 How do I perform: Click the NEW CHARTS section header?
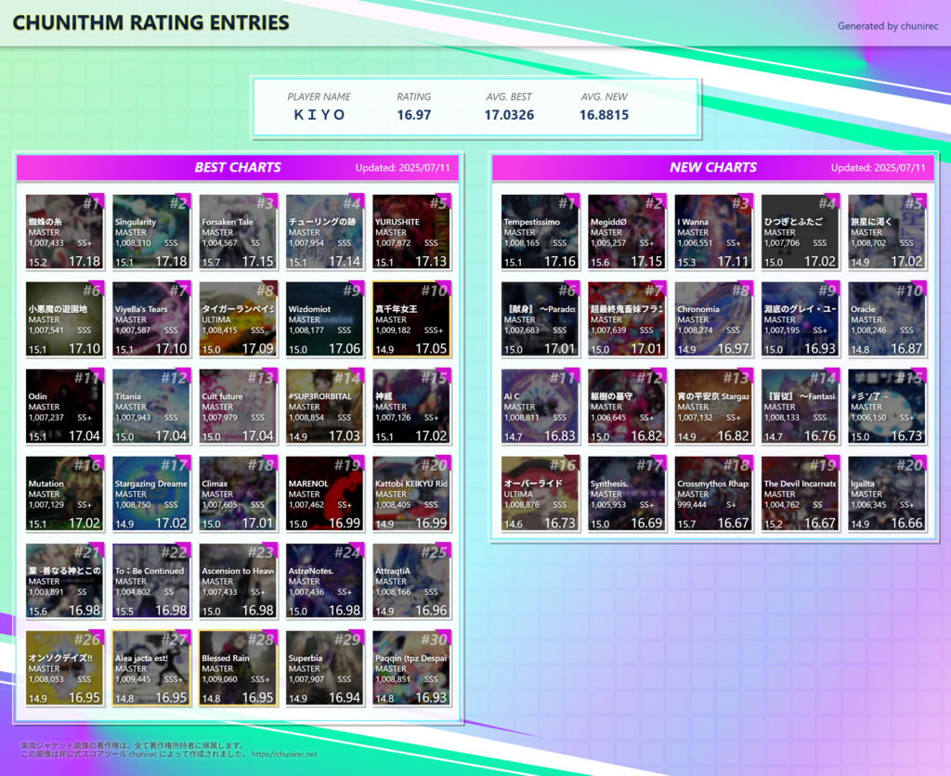[713, 168]
